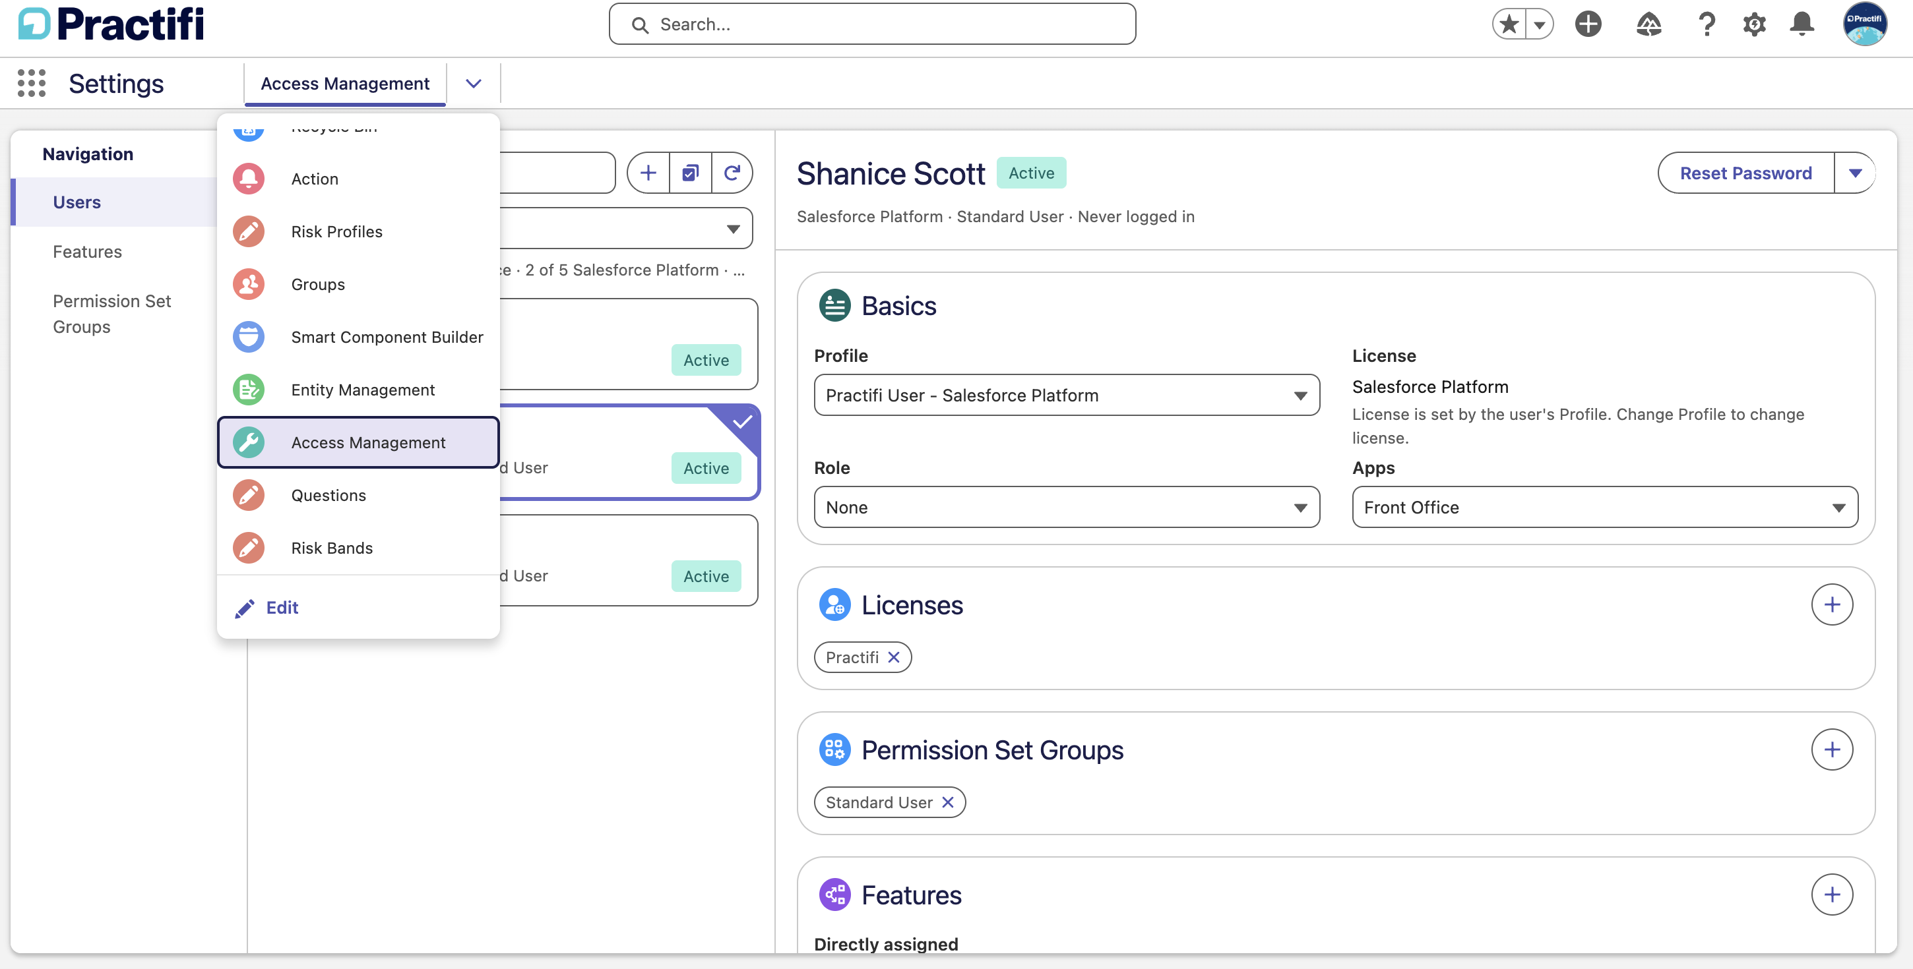Open Risk Bands menu item
This screenshot has height=969, width=1913.
pyautogui.click(x=358, y=548)
